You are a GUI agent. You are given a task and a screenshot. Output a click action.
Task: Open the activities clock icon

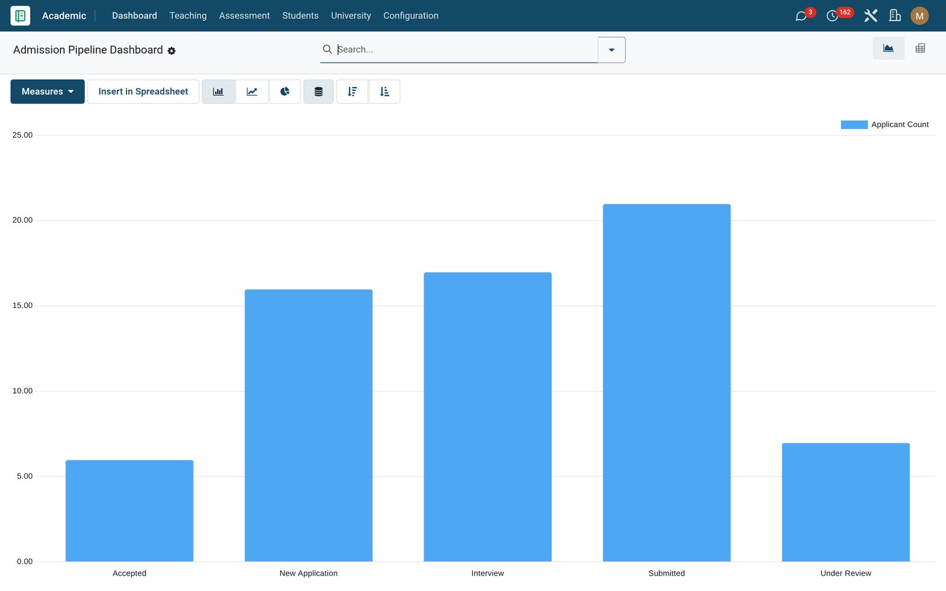point(832,16)
